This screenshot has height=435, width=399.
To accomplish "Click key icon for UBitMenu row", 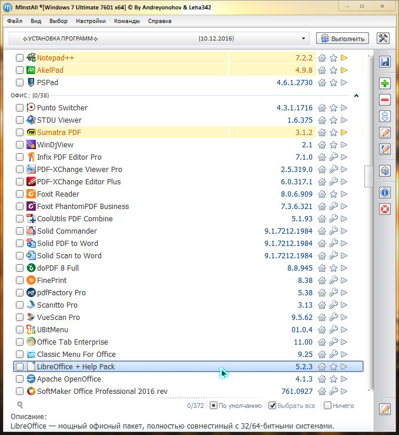I will 333,329.
